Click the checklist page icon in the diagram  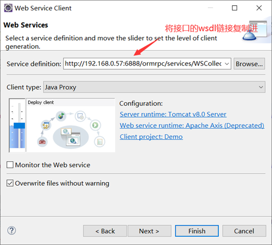[99, 142]
